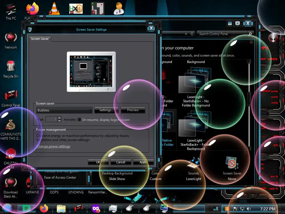Screen dimensions: 285x214
Task: Click OK in Screen Saver Settings
Action: [x=98, y=162]
